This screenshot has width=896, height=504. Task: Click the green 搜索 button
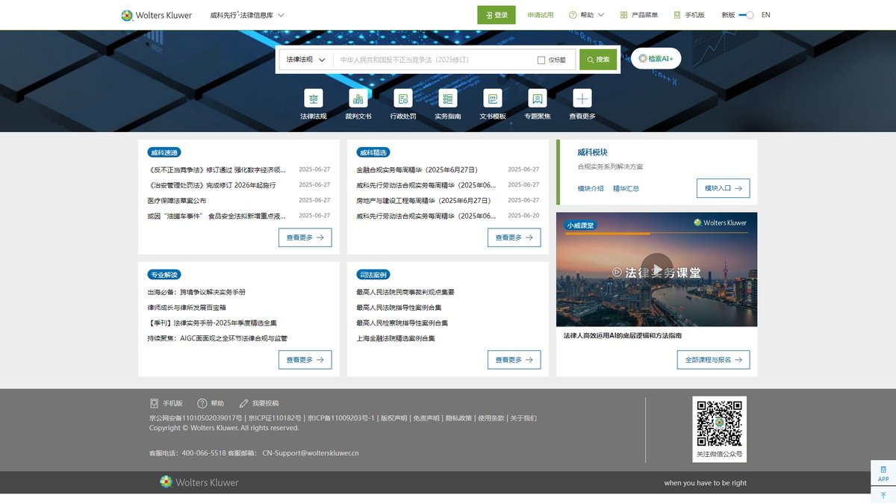click(x=598, y=60)
